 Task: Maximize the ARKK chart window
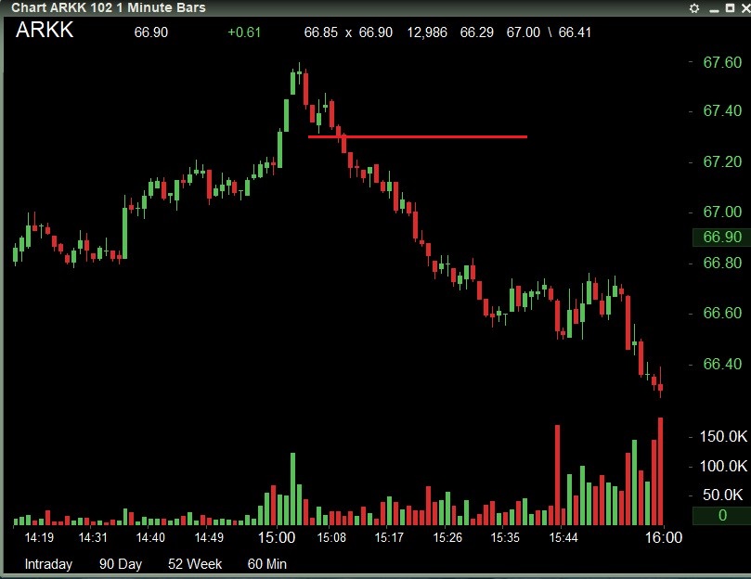pos(730,7)
